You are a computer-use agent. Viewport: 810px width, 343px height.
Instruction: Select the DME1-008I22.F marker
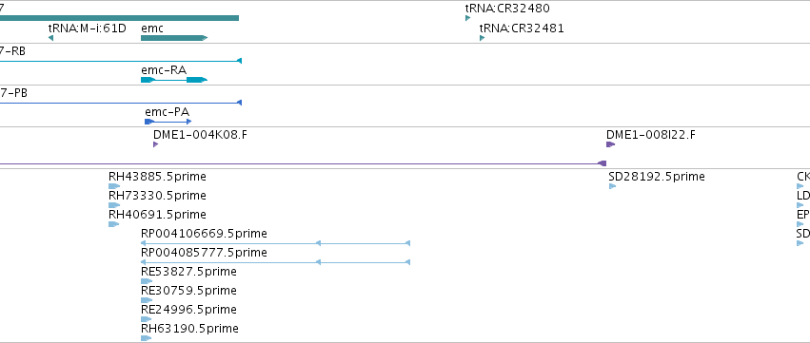[611, 144]
